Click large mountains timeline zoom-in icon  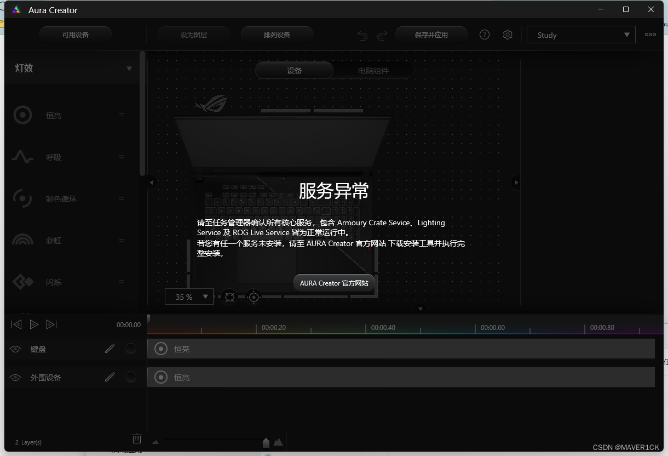[x=278, y=441]
